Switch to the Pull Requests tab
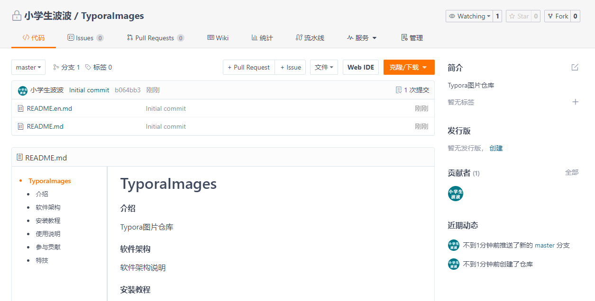 (156, 38)
